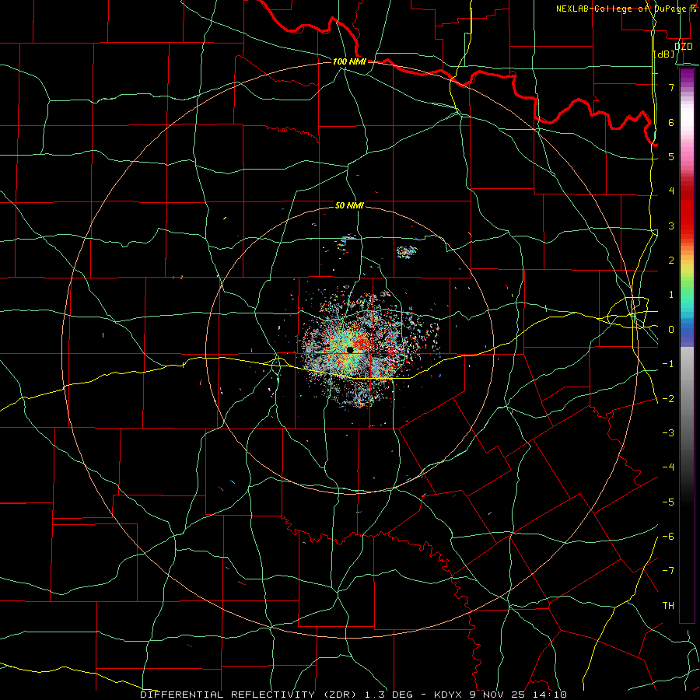The image size is (700, 700).
Task: Click the TH label on the color scale
Action: coord(668,606)
